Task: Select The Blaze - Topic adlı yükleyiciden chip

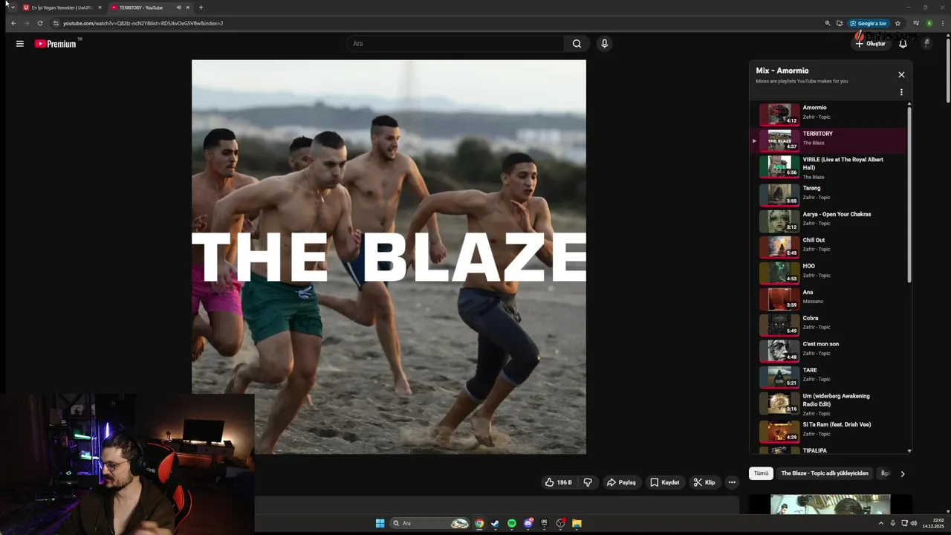Action: [825, 473]
